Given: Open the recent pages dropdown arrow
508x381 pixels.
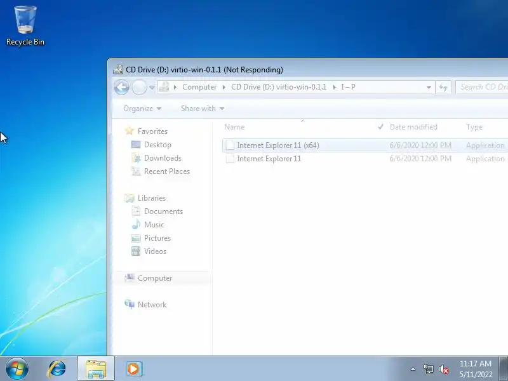Looking at the screenshot, I should pyautogui.click(x=152, y=88).
